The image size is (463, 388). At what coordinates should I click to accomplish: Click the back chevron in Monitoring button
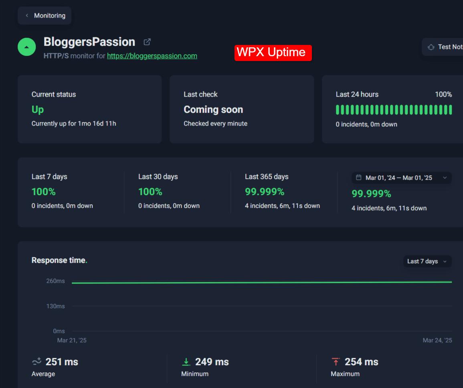(27, 16)
